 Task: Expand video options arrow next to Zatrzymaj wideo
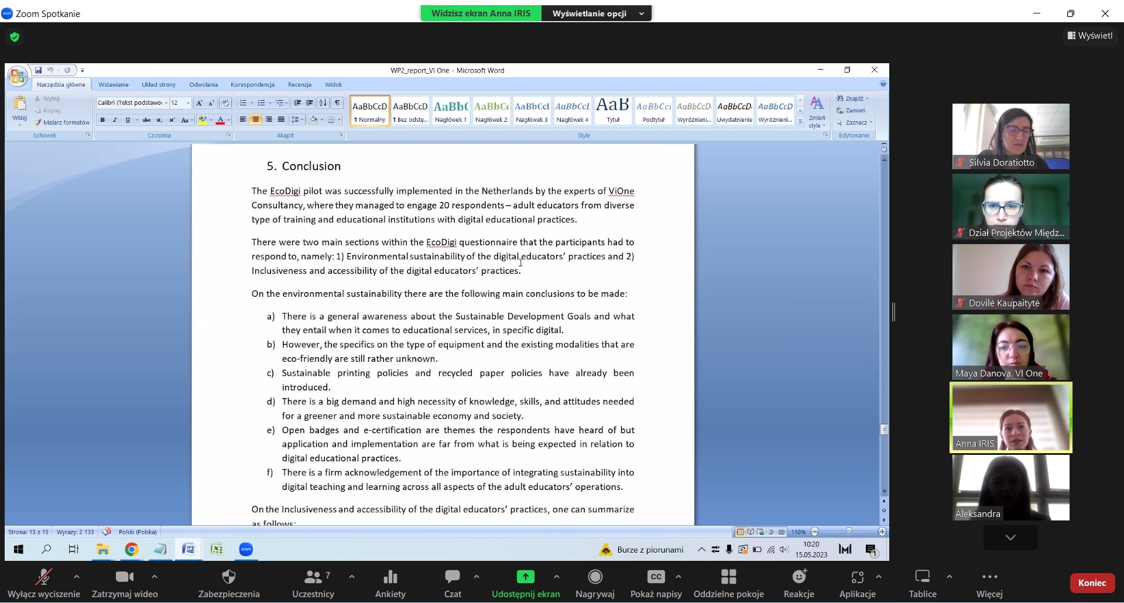click(154, 577)
